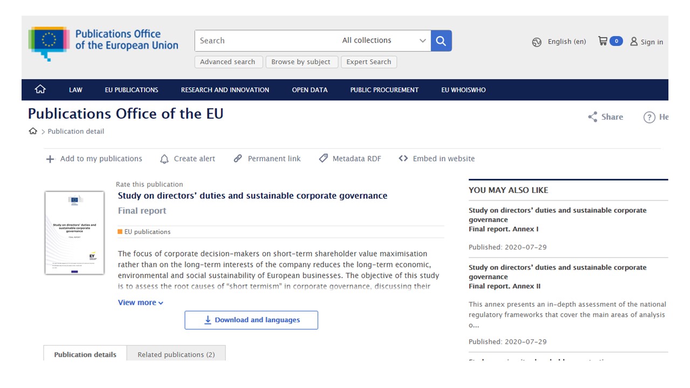This screenshot has height=388, width=690.
Task: Click the magnifying glass search button
Action: [441, 41]
